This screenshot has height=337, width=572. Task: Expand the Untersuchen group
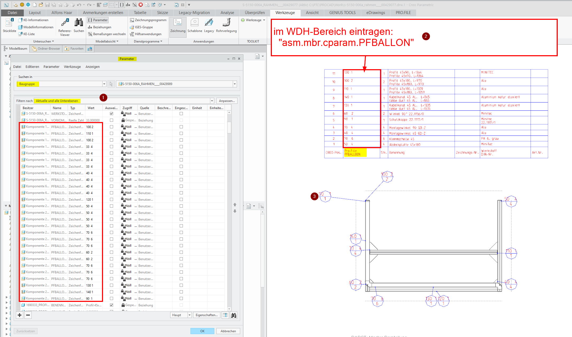coord(44,41)
